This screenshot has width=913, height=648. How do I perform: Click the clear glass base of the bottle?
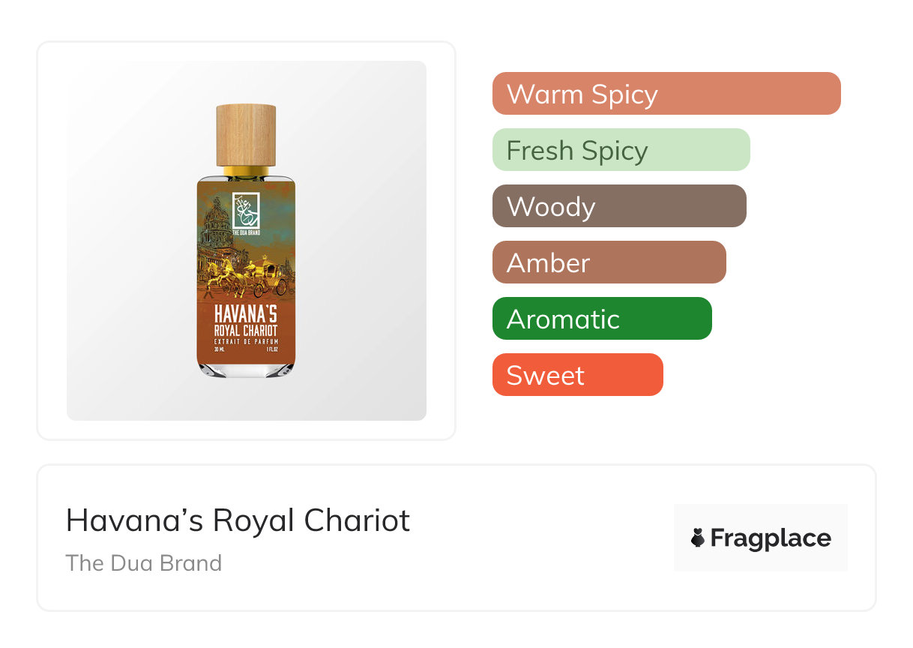tap(246, 369)
